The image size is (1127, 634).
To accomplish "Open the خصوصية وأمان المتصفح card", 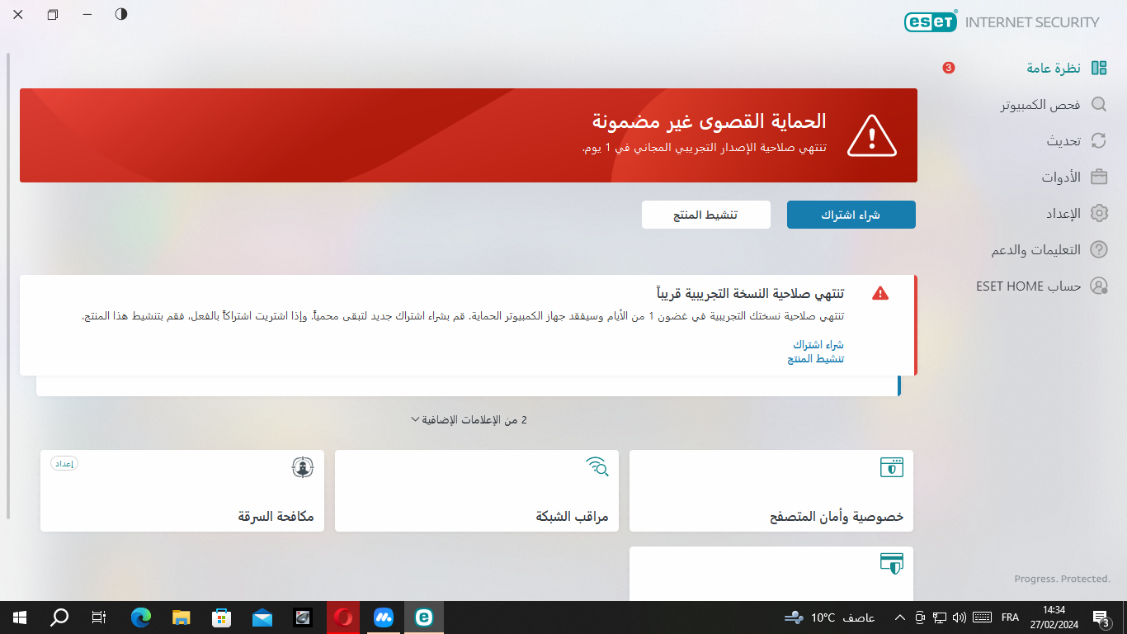I will (771, 490).
